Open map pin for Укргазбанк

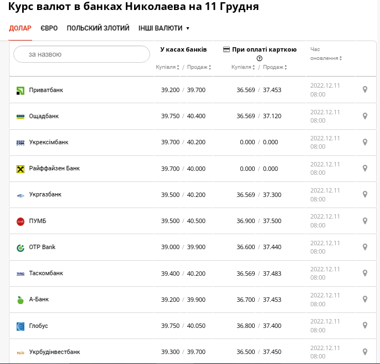click(x=365, y=194)
